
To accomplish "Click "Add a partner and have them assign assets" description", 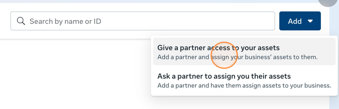I will pos(244,85).
